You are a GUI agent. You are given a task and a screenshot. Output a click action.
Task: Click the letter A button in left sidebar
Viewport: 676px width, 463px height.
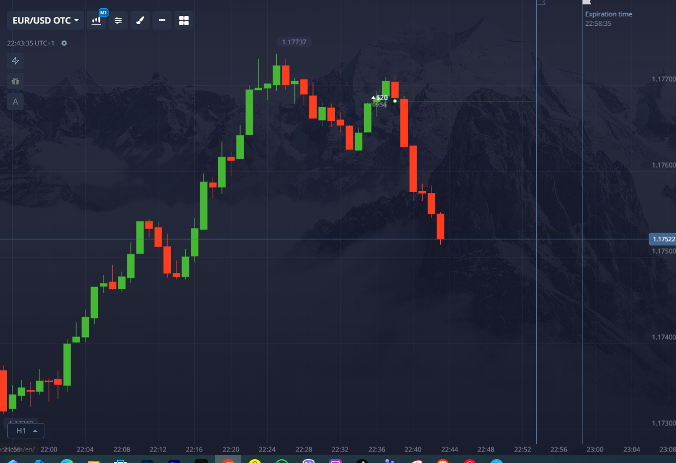(15, 101)
